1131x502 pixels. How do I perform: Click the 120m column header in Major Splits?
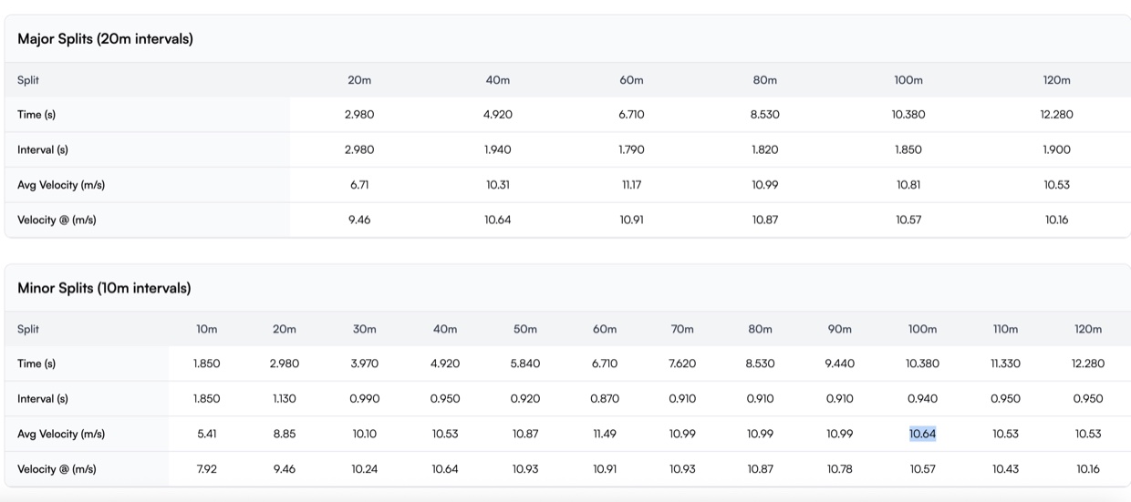(x=1056, y=80)
